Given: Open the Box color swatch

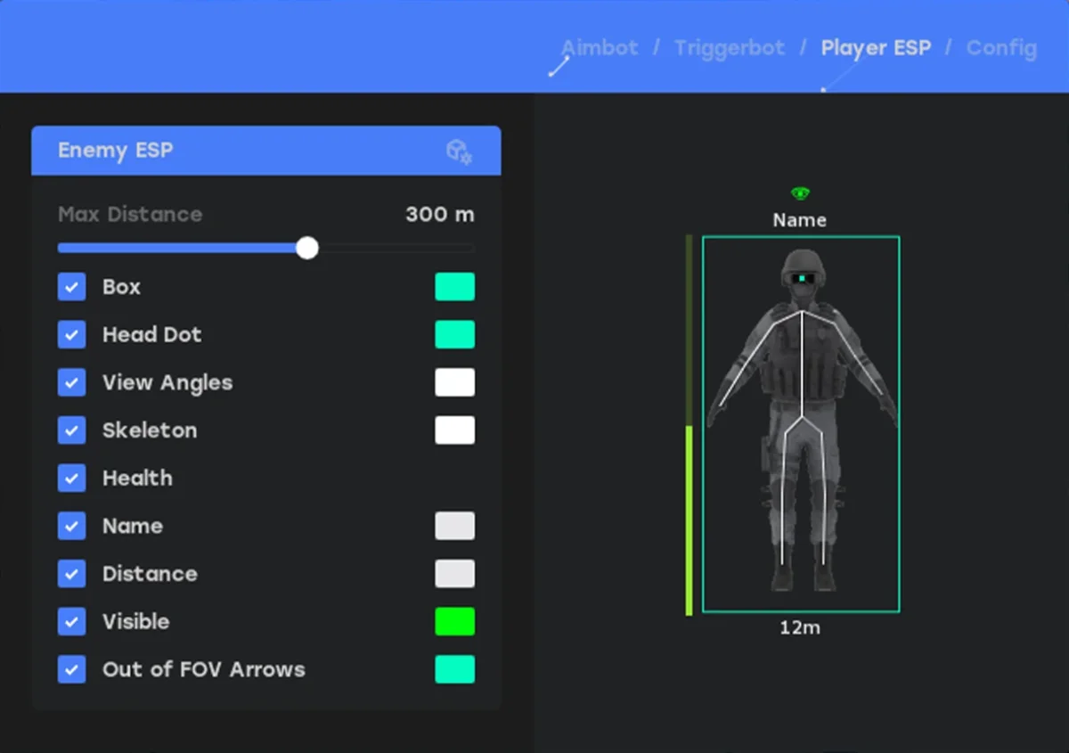Looking at the screenshot, I should point(454,287).
